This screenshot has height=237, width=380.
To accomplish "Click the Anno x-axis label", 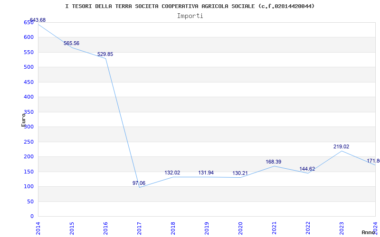I will (369, 232).
